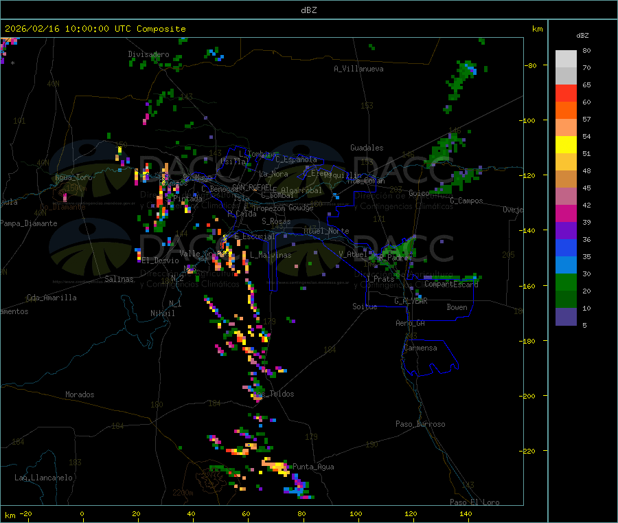618x523 pixels.
Task: Click the S_Rosas map label
Action: coord(276,221)
